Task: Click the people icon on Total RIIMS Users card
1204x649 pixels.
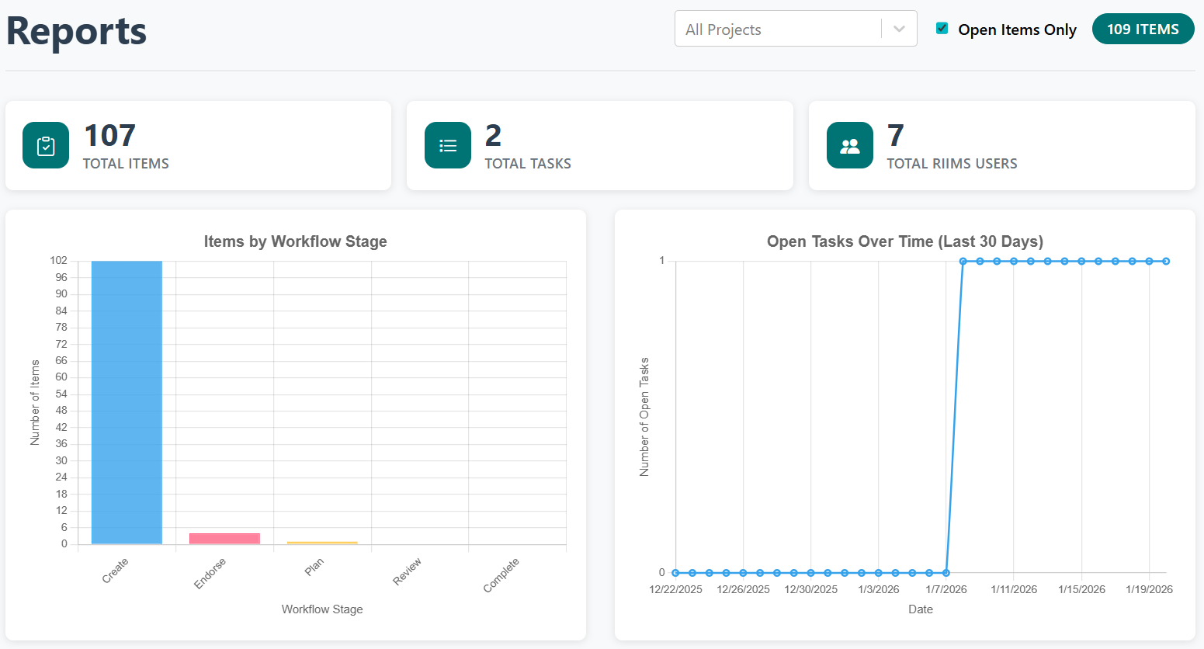Action: (849, 144)
